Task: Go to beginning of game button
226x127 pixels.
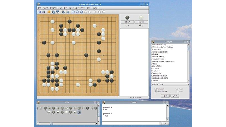Action: click(73, 12)
